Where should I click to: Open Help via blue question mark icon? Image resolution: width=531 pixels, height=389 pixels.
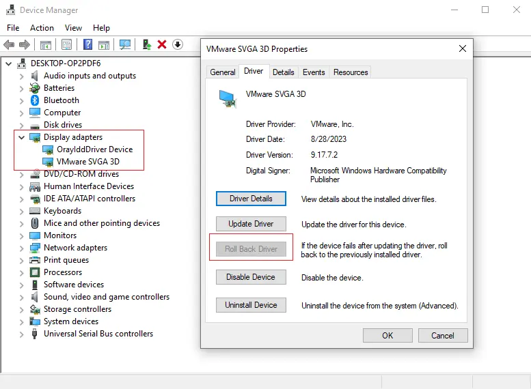[x=87, y=44]
